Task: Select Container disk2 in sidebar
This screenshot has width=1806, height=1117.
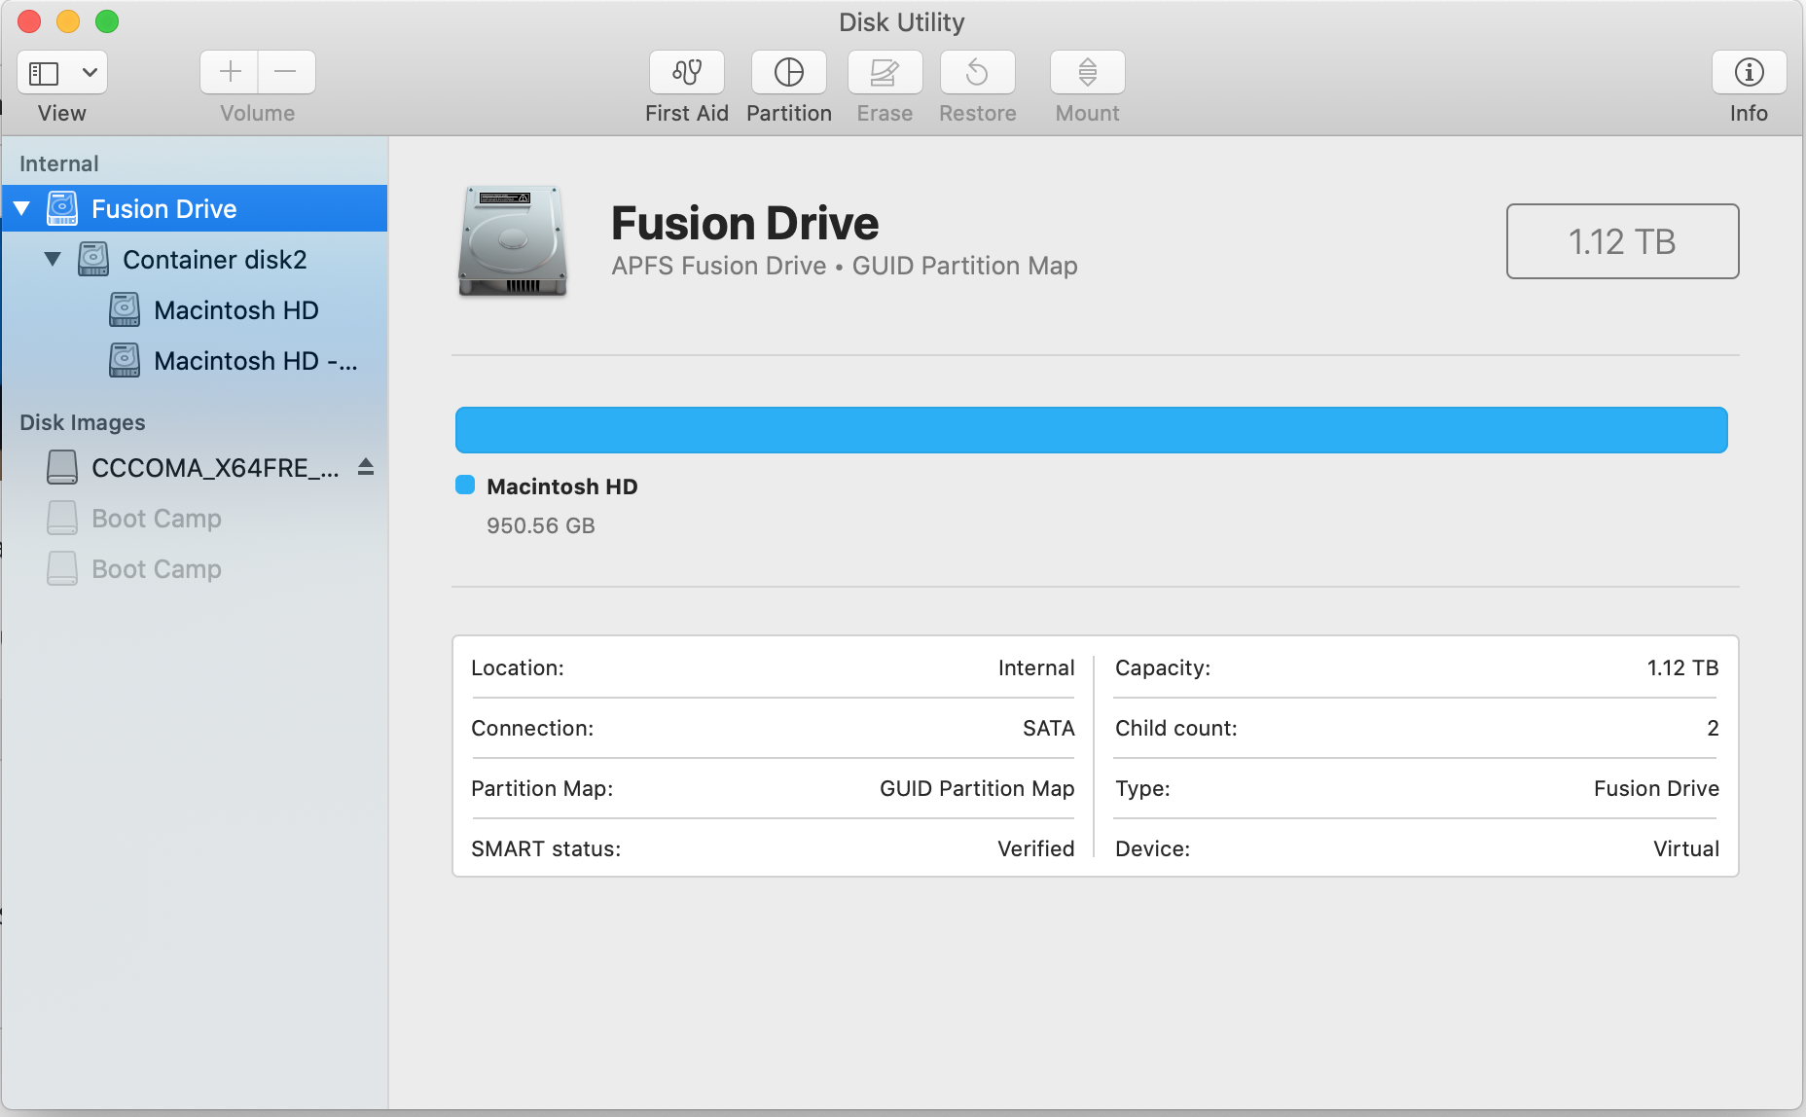Action: point(214,260)
